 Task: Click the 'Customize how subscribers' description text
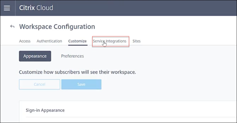coord(77,72)
